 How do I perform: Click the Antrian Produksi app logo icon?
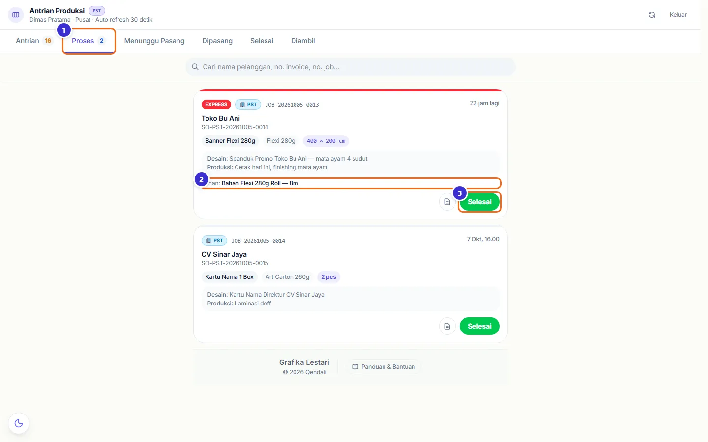(x=16, y=15)
